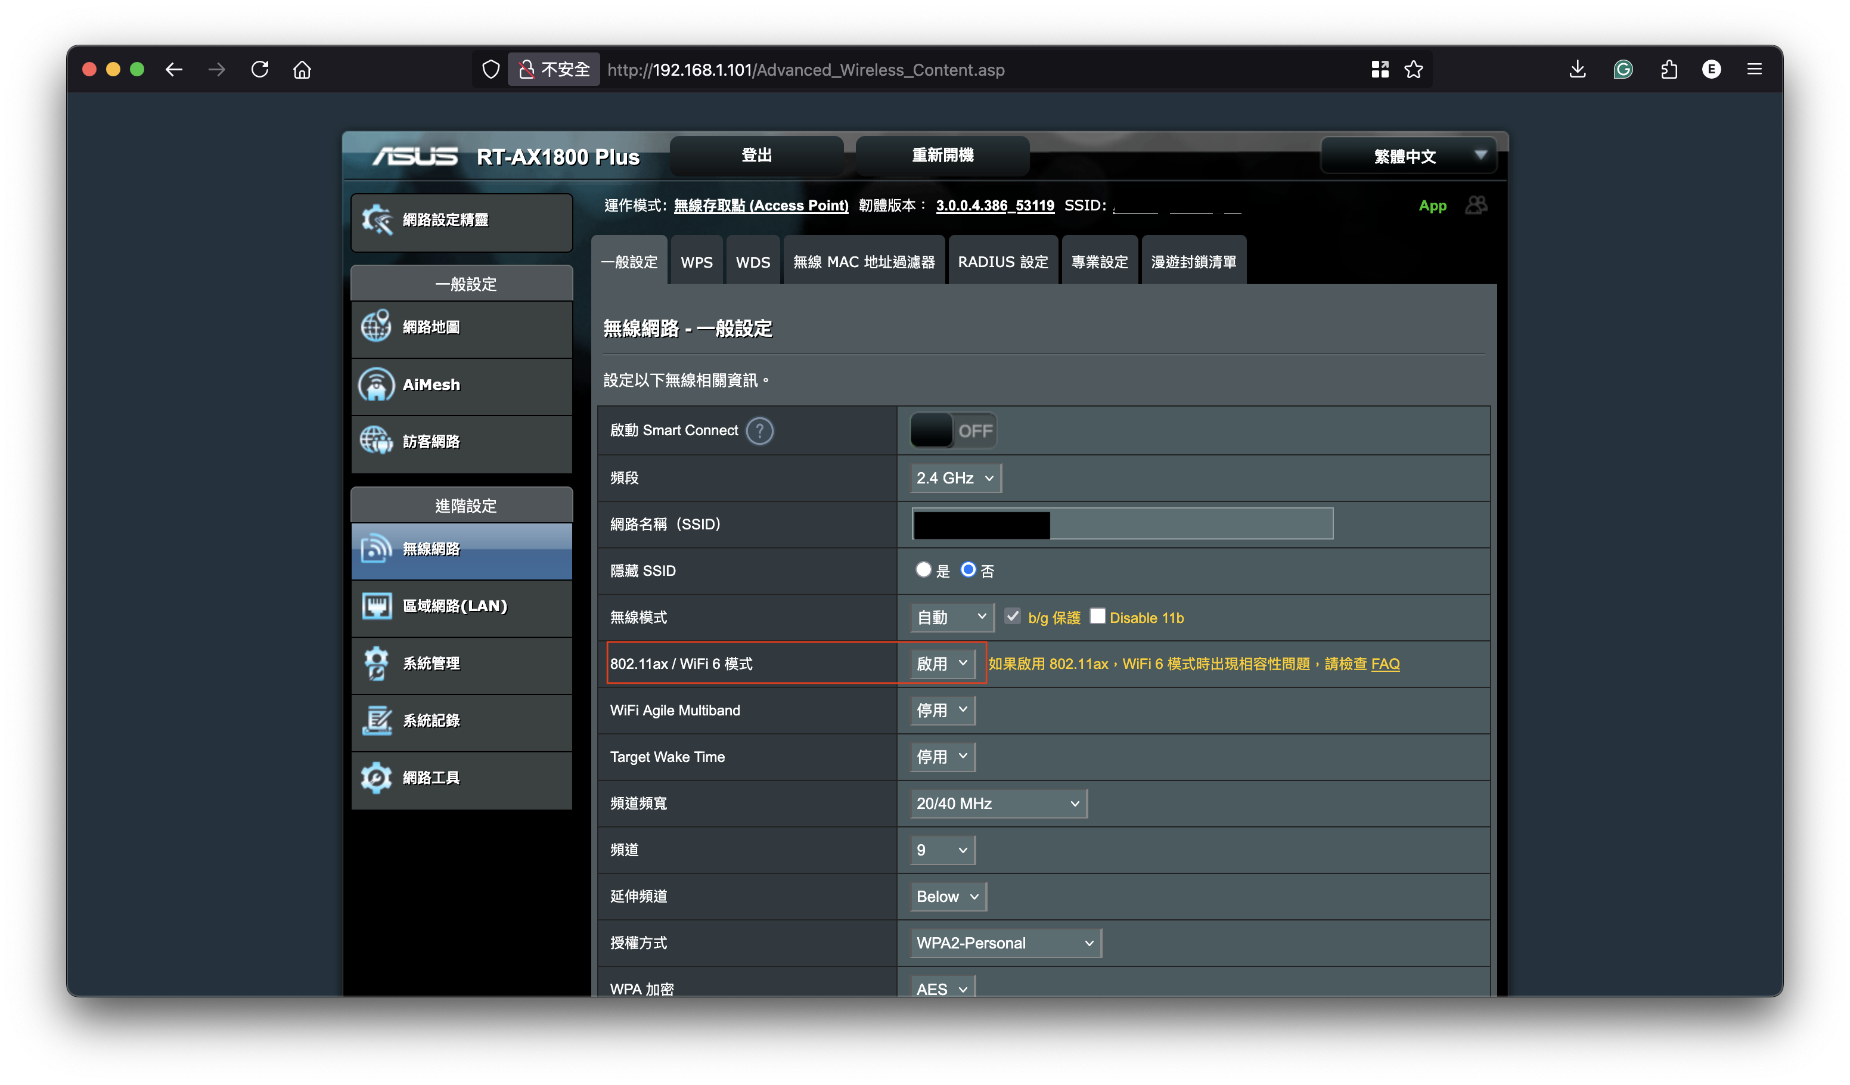The image size is (1850, 1085).
Task: View the 系統記錄 system log
Action: click(x=432, y=721)
